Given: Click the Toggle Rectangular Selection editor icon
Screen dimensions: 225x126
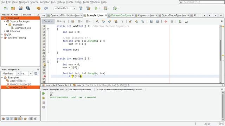Looking at the screenshot, I should [x=122, y=21].
